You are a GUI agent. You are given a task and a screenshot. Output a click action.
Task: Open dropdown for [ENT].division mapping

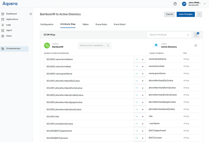[142, 138]
